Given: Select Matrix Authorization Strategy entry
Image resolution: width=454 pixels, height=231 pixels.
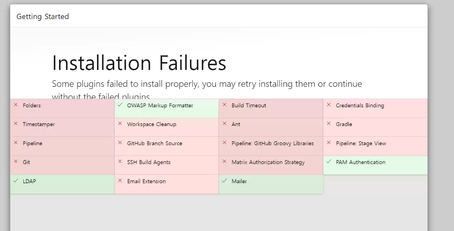Looking at the screenshot, I should click(271, 165).
